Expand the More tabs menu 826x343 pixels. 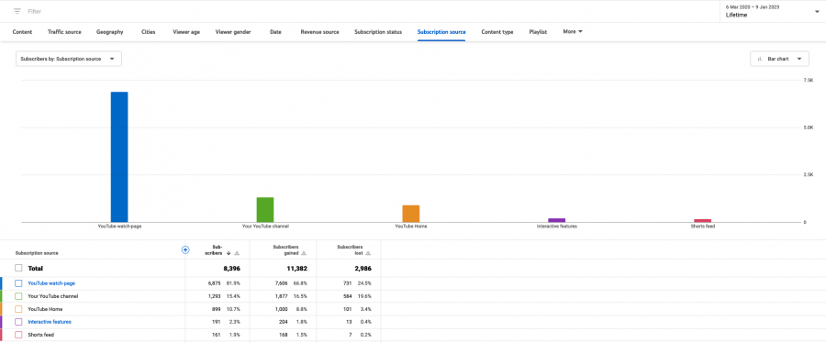[573, 31]
